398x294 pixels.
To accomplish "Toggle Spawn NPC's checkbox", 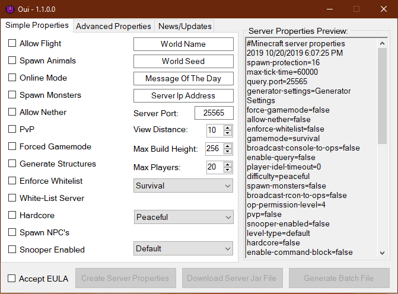I will pos(12,232).
